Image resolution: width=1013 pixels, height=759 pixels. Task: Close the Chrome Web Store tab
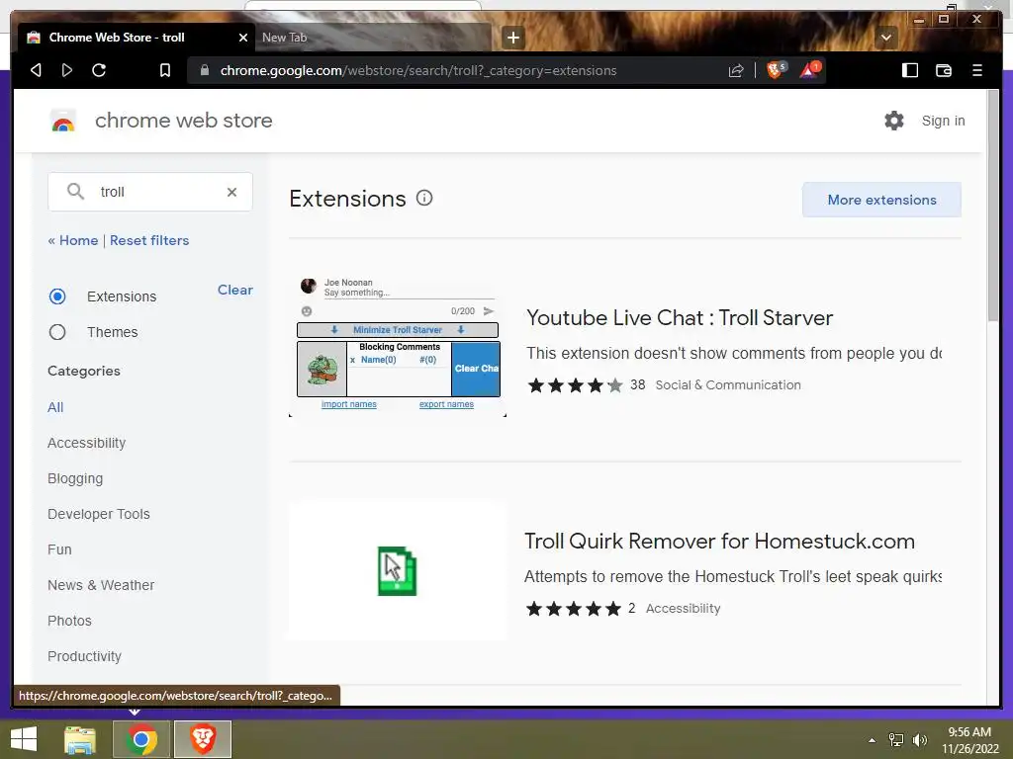pyautogui.click(x=243, y=38)
